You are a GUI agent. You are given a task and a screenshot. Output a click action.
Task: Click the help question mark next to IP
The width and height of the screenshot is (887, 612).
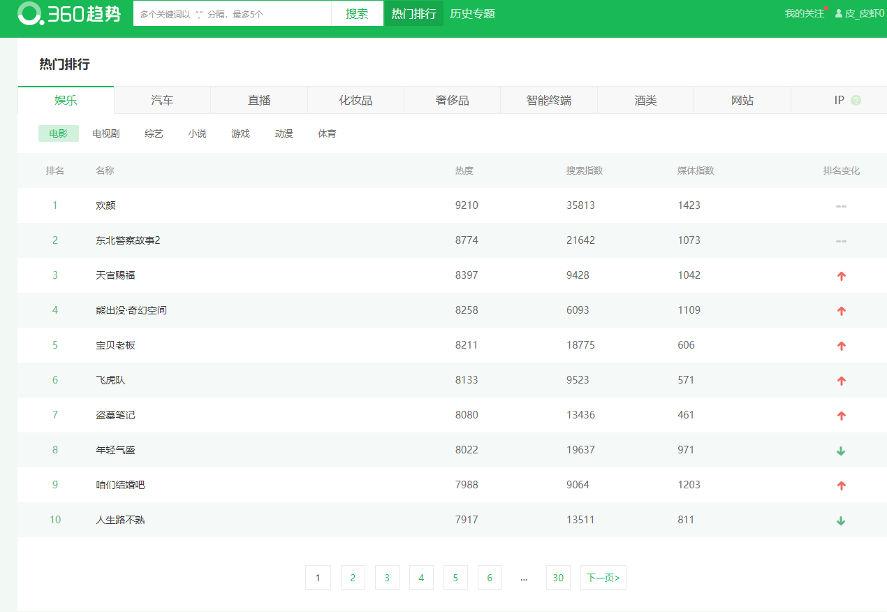856,101
